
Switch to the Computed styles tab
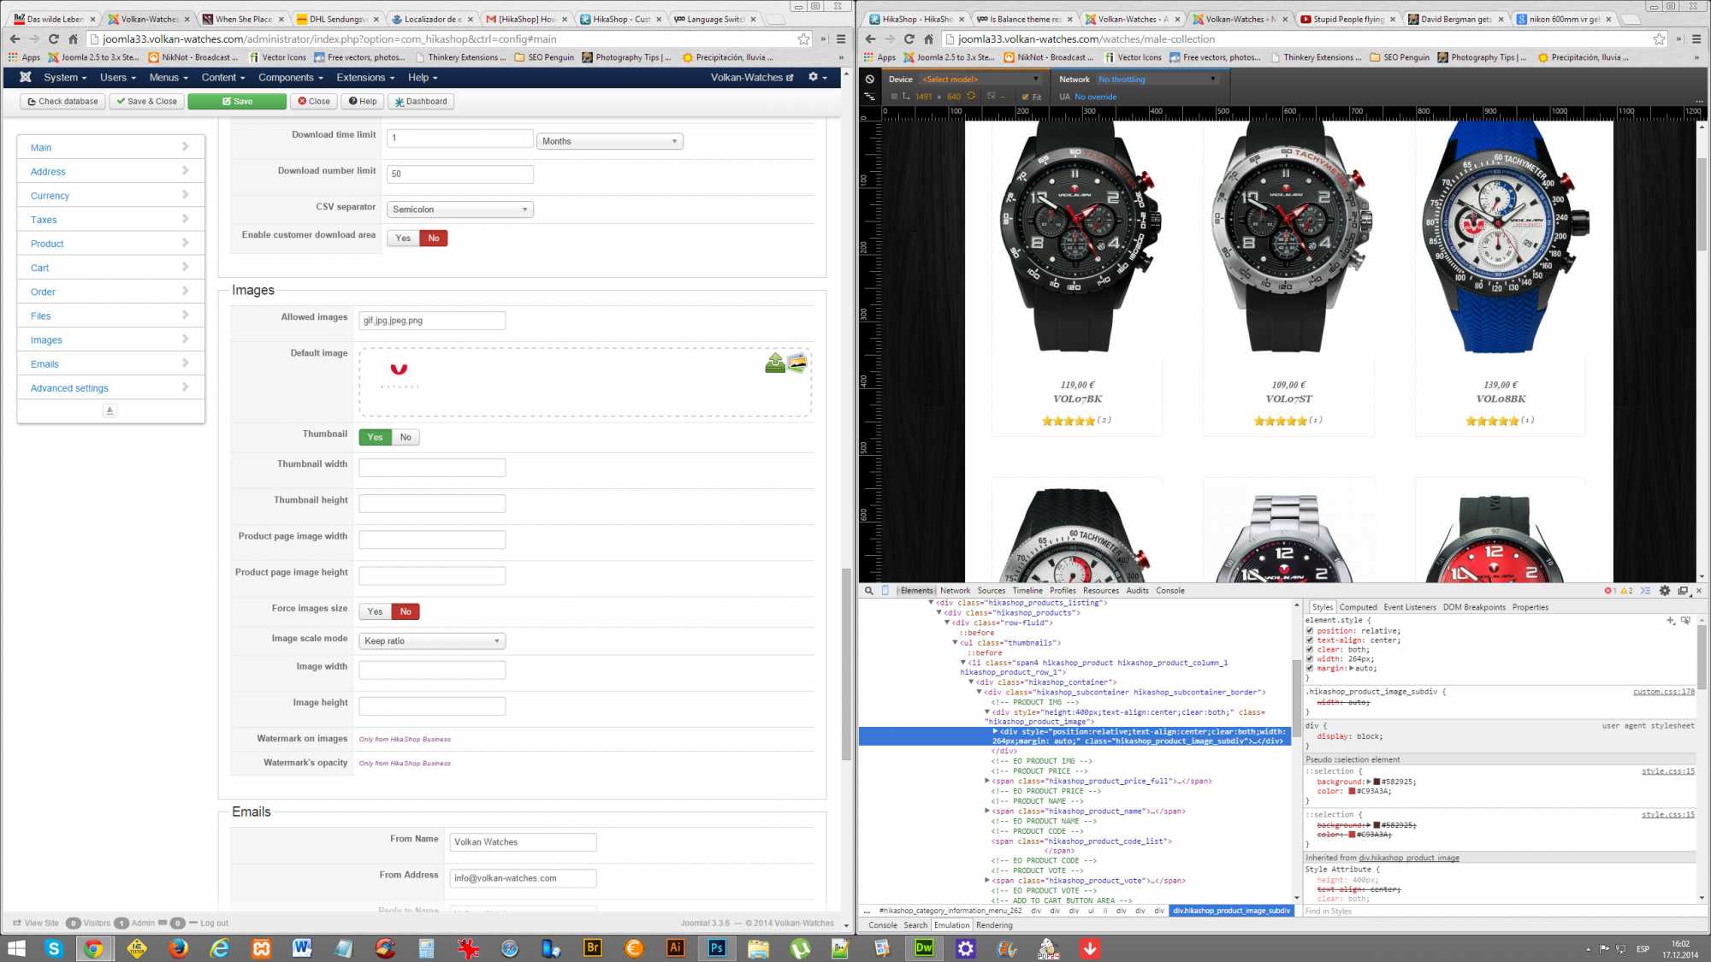coord(1358,607)
